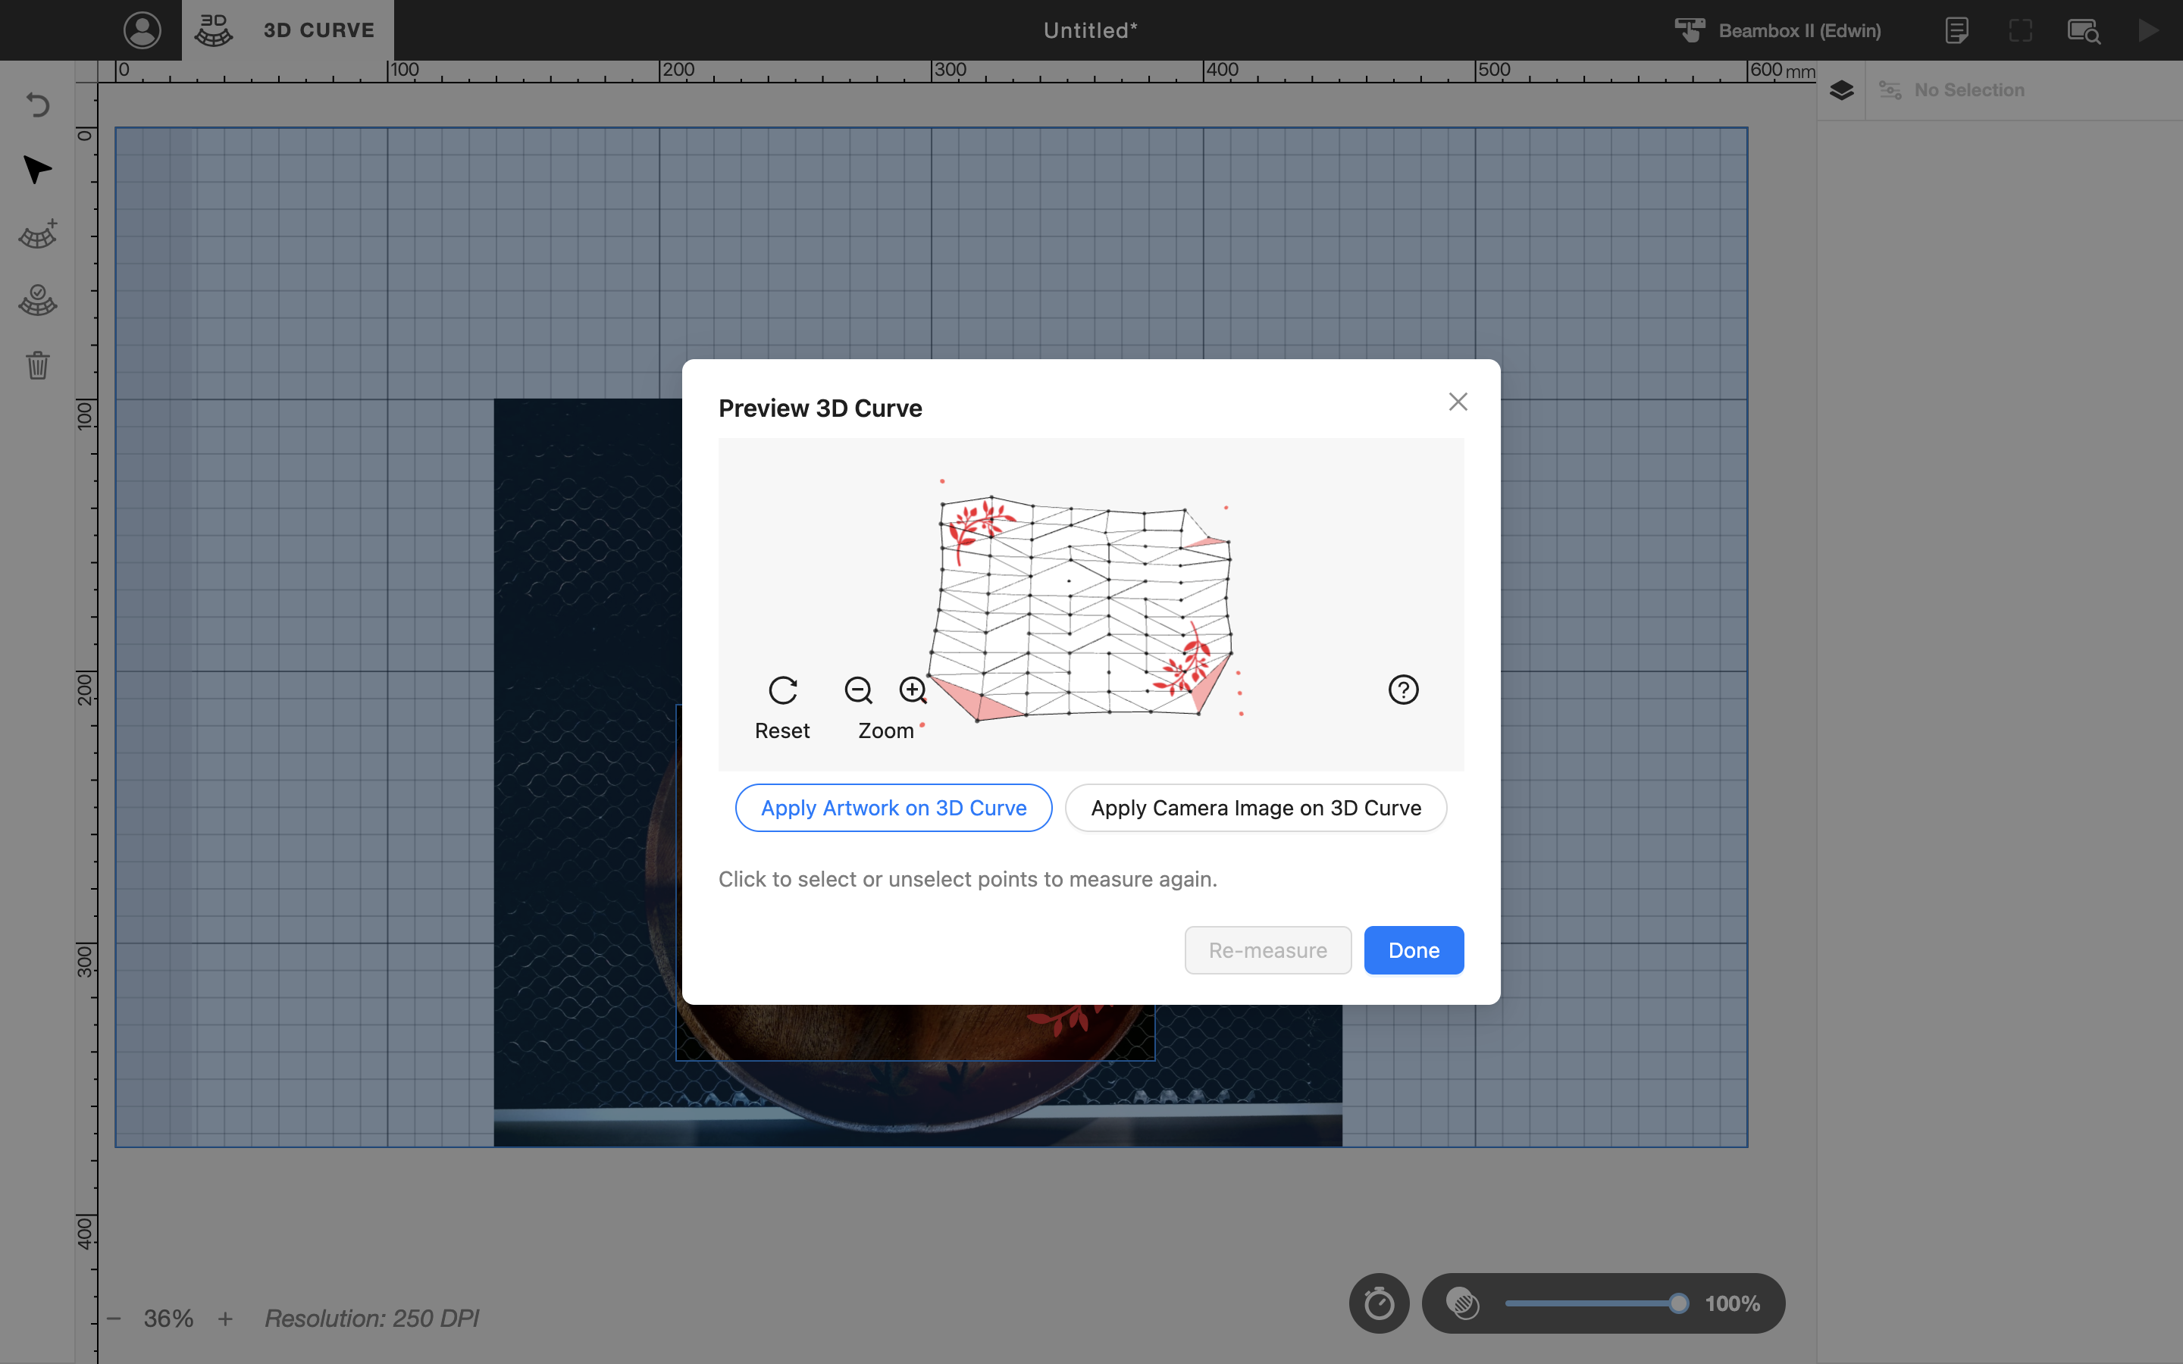This screenshot has height=1364, width=2183.
Task: Click the add 3D curve area icon
Action: point(37,235)
